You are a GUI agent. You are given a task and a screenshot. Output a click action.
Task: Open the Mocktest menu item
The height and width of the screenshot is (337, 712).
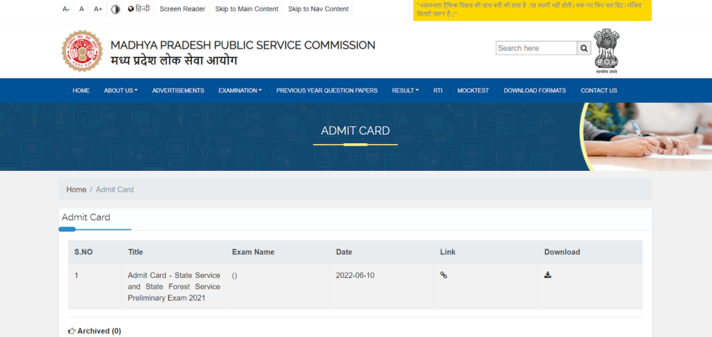coord(473,90)
